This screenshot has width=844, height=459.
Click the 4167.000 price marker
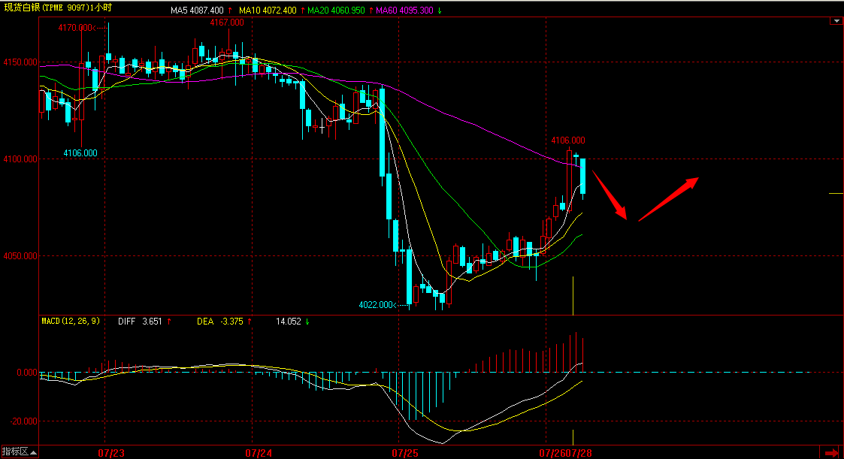coord(227,23)
